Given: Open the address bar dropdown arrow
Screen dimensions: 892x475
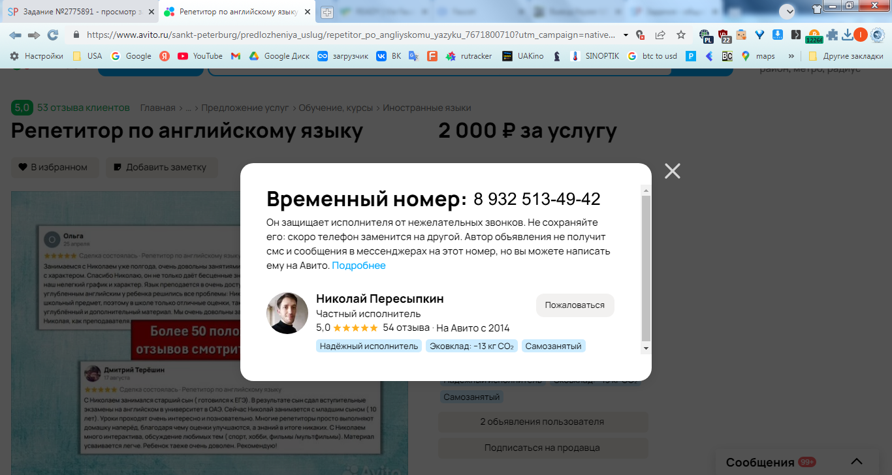Looking at the screenshot, I should [626, 35].
